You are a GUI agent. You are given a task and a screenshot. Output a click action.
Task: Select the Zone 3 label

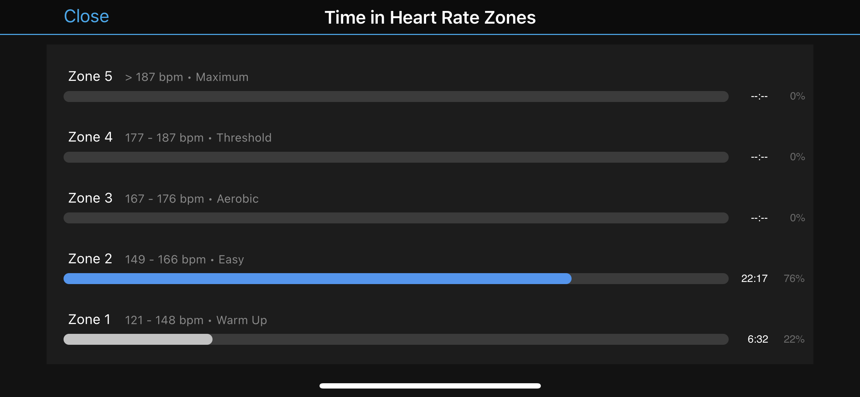coord(90,198)
